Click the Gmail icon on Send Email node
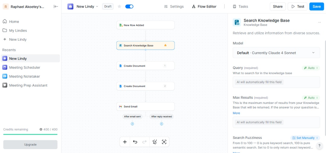 tap(120, 107)
